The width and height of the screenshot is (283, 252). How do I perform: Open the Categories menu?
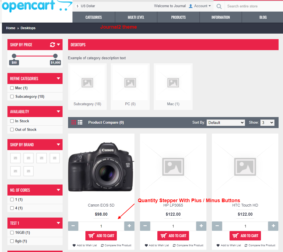pos(94,17)
